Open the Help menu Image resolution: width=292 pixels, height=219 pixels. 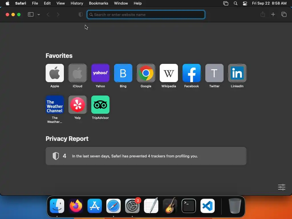point(138,3)
